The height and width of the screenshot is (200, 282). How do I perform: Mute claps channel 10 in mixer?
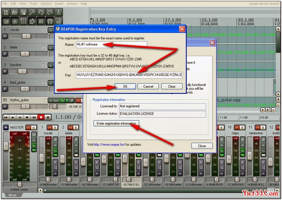(x=237, y=128)
